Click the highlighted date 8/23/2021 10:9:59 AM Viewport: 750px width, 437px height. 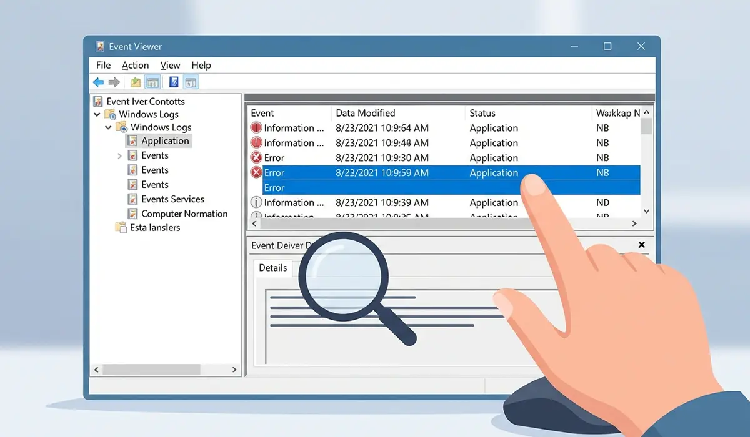click(x=382, y=173)
